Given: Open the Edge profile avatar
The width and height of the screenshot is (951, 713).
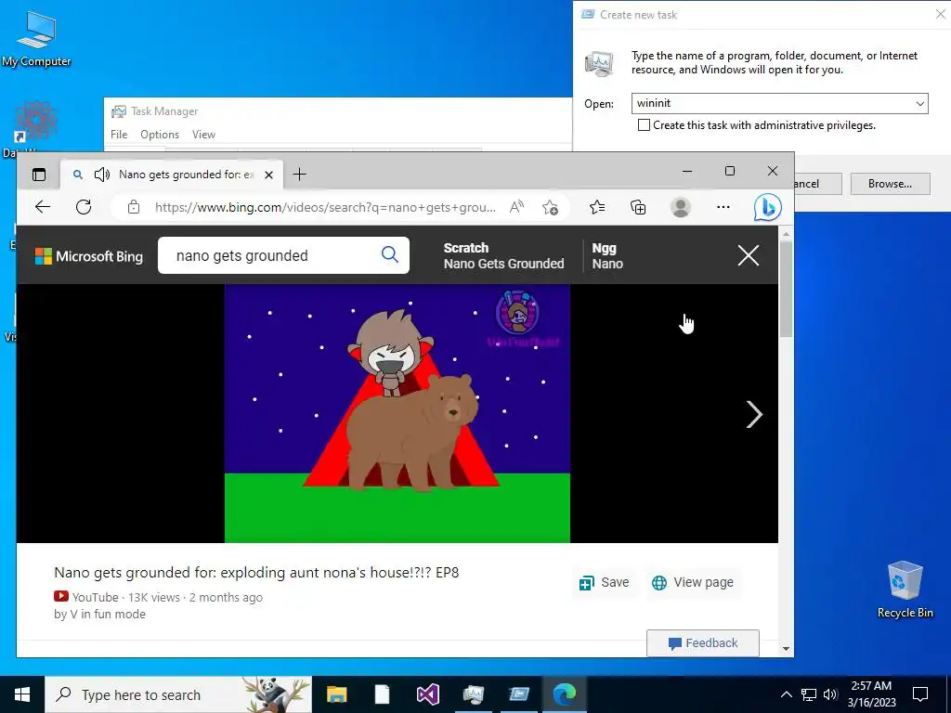Looking at the screenshot, I should click(681, 207).
